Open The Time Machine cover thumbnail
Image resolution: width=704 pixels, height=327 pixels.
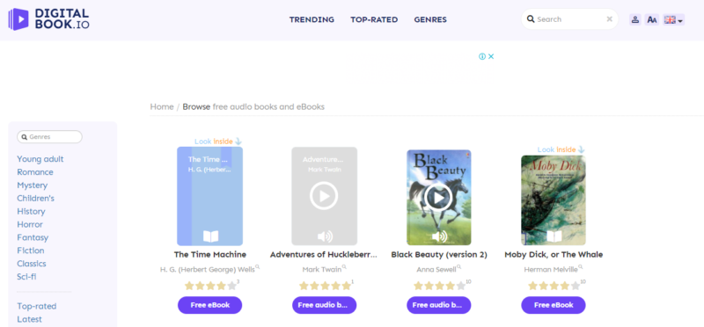pyautogui.click(x=209, y=196)
